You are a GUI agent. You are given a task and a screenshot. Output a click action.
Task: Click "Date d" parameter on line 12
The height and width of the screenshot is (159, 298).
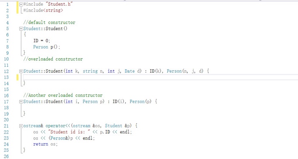click(132, 71)
